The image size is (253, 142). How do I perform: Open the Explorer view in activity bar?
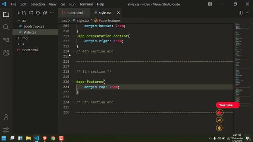point(6,15)
